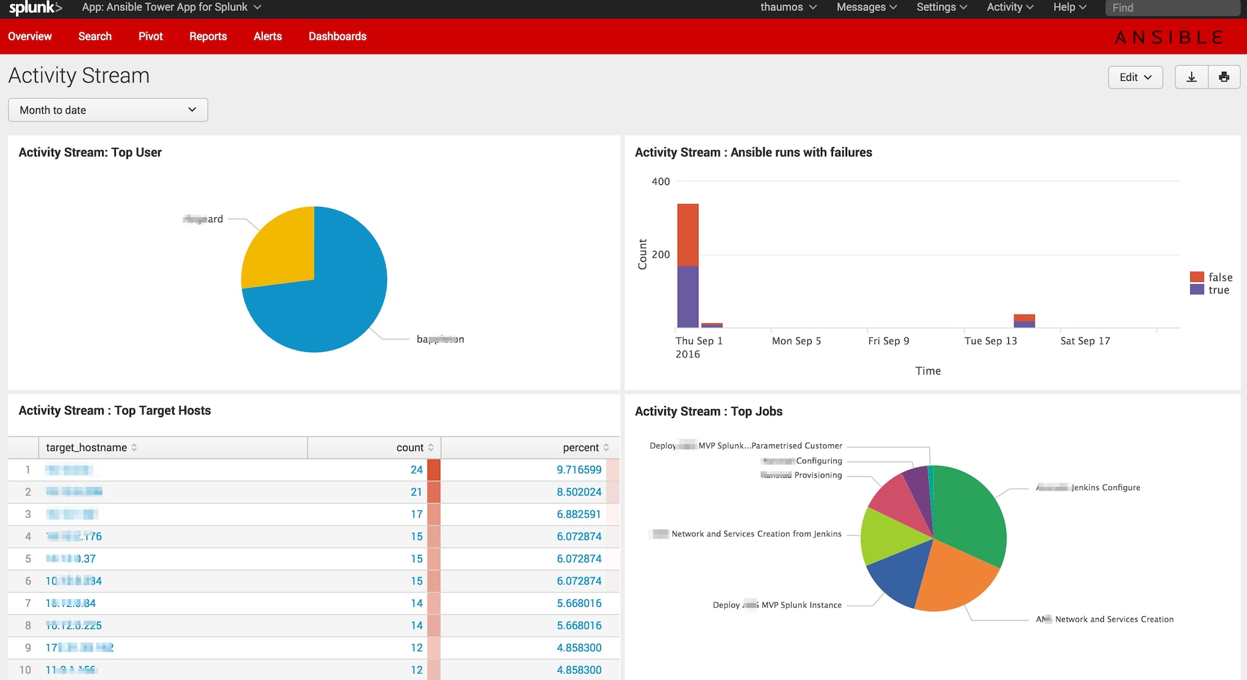Sort table by target_hostname column arrows

tap(134, 447)
